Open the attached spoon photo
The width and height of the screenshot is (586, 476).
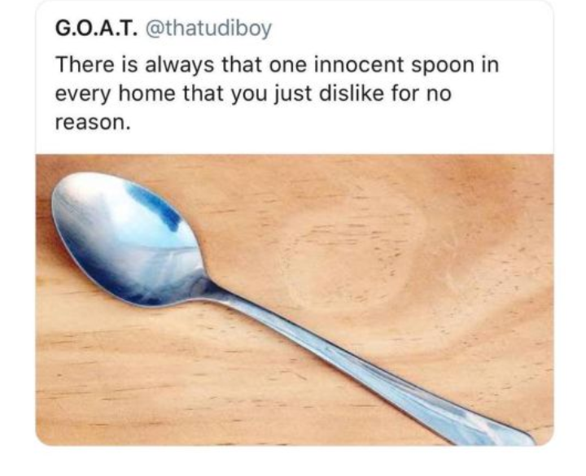(295, 299)
